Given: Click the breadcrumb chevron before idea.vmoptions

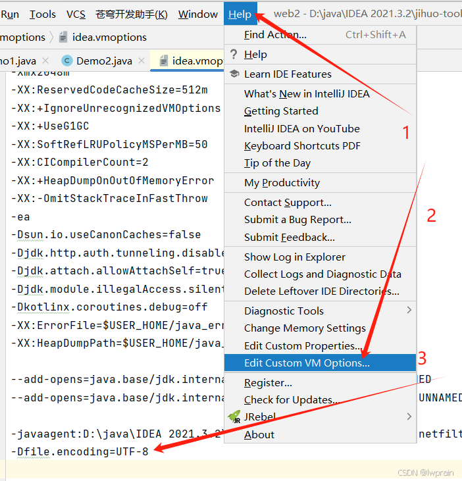Looking at the screenshot, I should (x=51, y=37).
